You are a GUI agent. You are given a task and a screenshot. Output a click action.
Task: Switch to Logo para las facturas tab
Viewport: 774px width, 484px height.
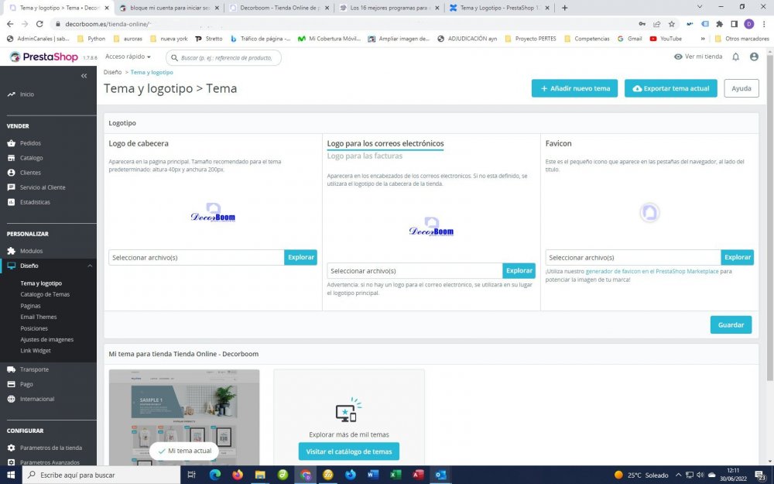click(x=365, y=156)
